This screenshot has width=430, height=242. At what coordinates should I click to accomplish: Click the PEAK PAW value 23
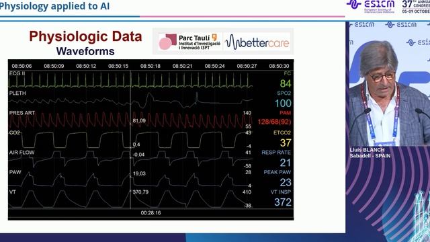pyautogui.click(x=286, y=182)
